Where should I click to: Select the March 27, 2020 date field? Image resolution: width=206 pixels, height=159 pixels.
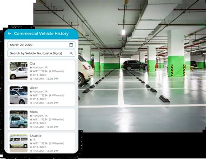point(41,45)
